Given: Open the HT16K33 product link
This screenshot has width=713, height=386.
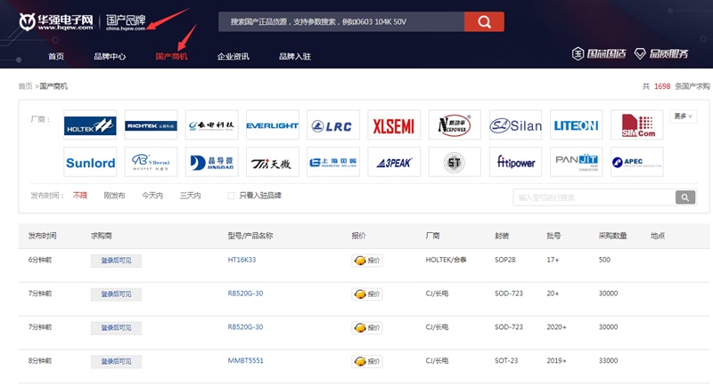Looking at the screenshot, I should [x=242, y=260].
